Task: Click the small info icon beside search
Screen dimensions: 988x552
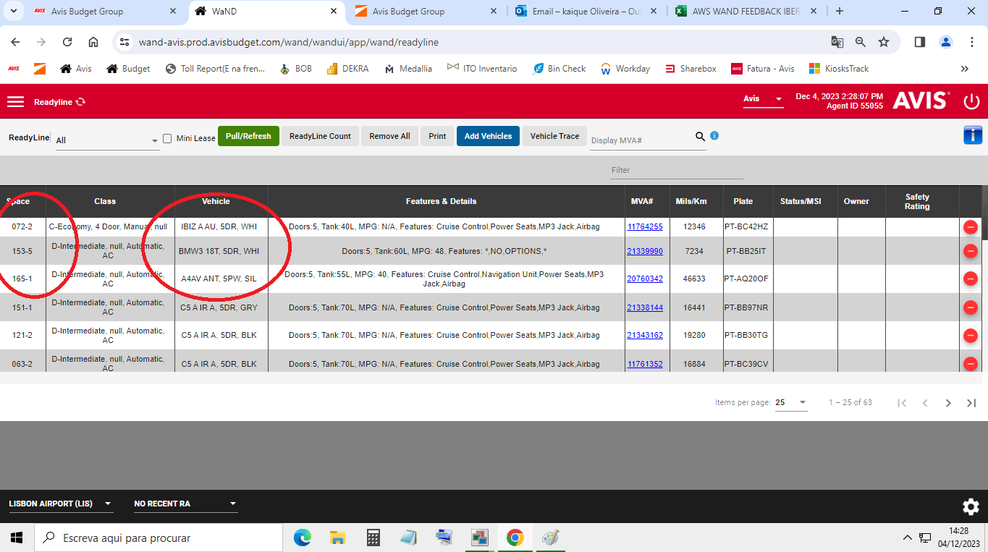Action: pos(714,135)
